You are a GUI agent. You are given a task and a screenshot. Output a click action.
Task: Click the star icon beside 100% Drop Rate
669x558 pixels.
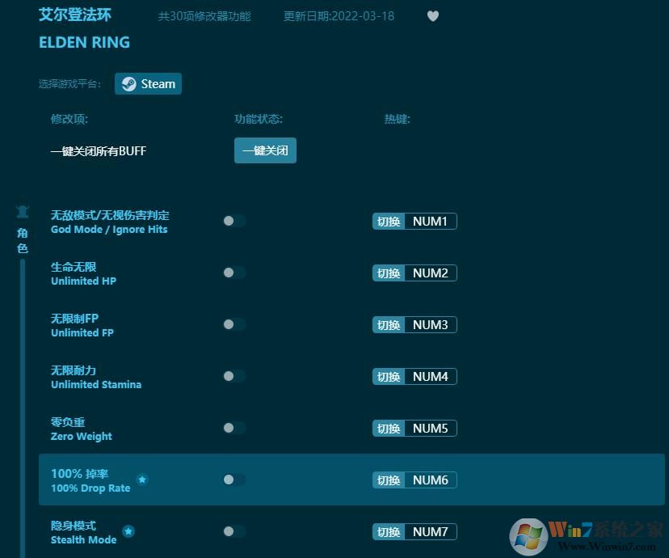tap(142, 480)
